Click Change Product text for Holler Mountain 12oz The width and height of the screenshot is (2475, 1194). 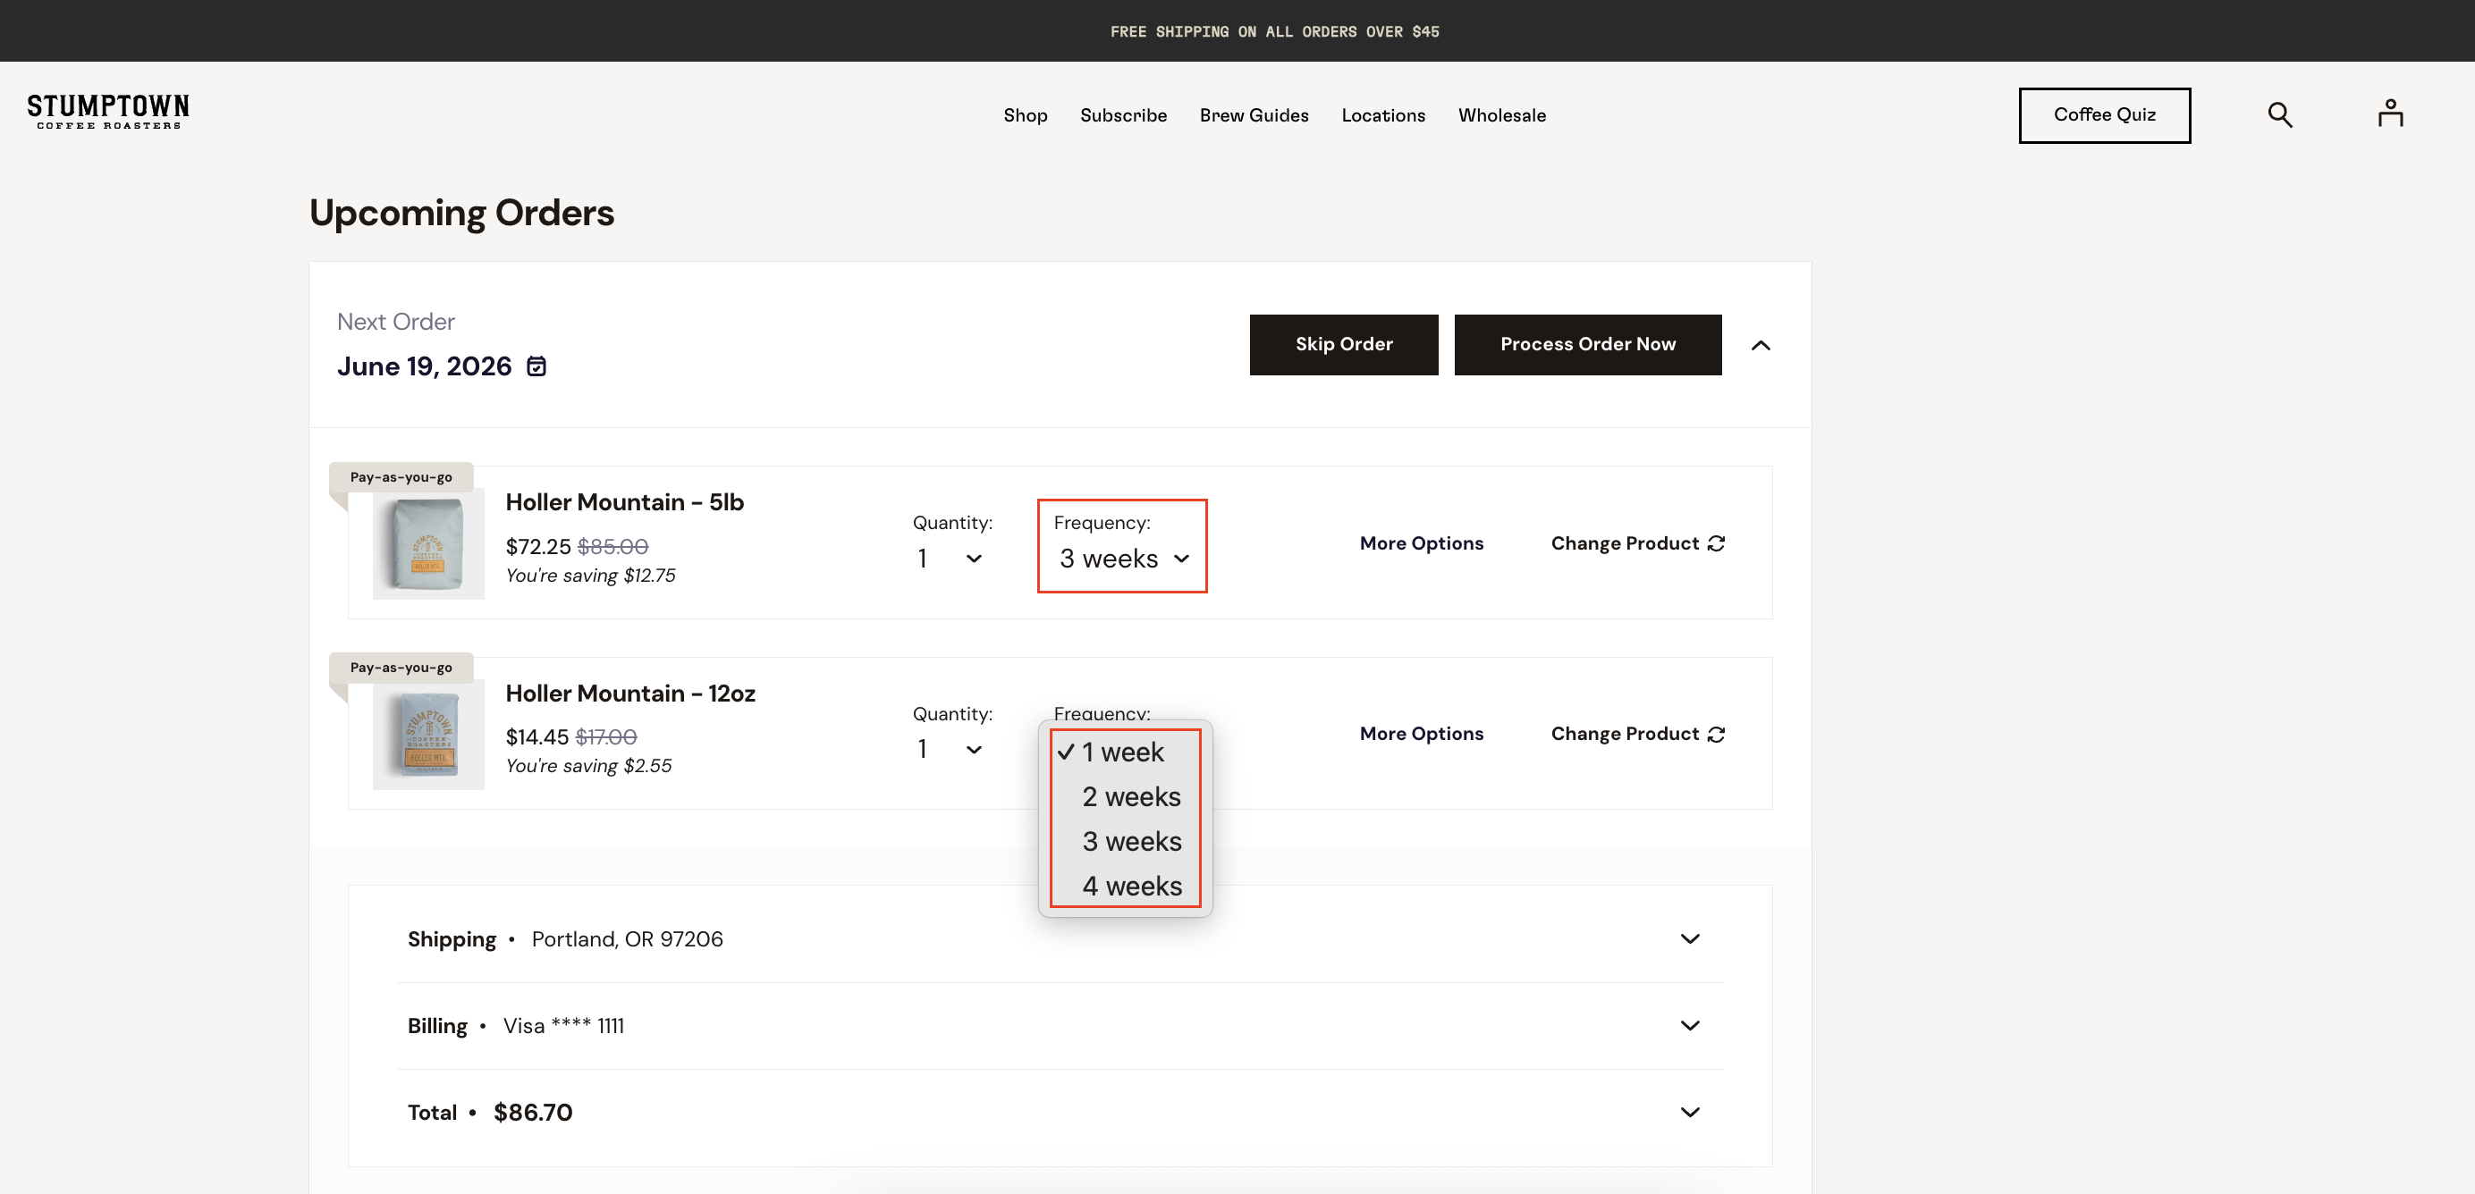1625,734
